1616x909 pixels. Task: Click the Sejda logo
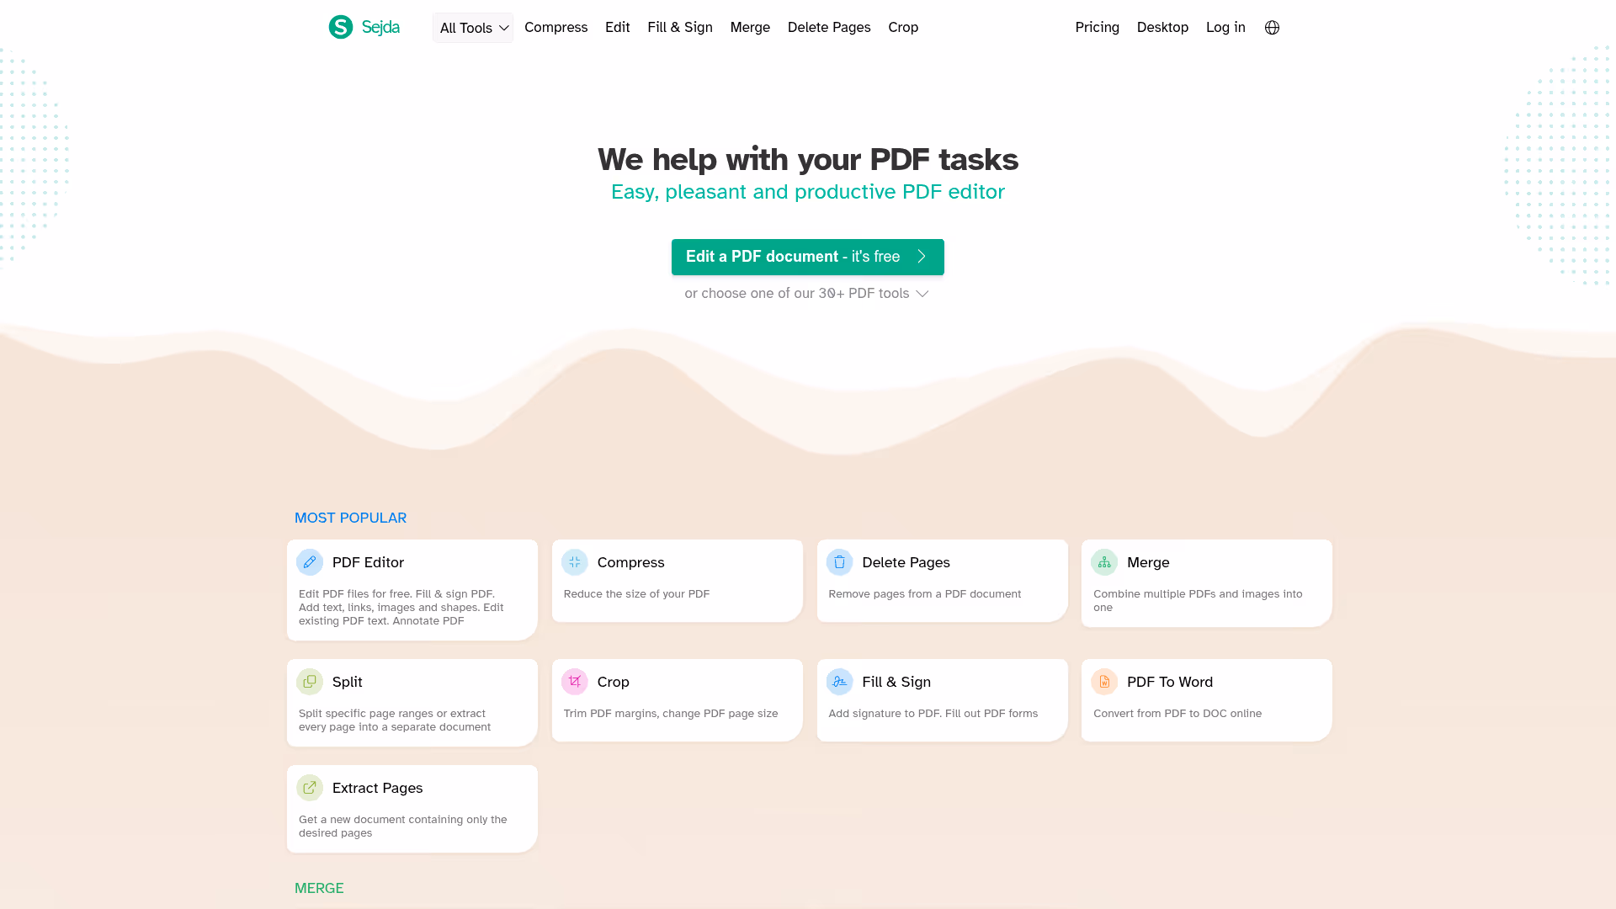pyautogui.click(x=364, y=27)
